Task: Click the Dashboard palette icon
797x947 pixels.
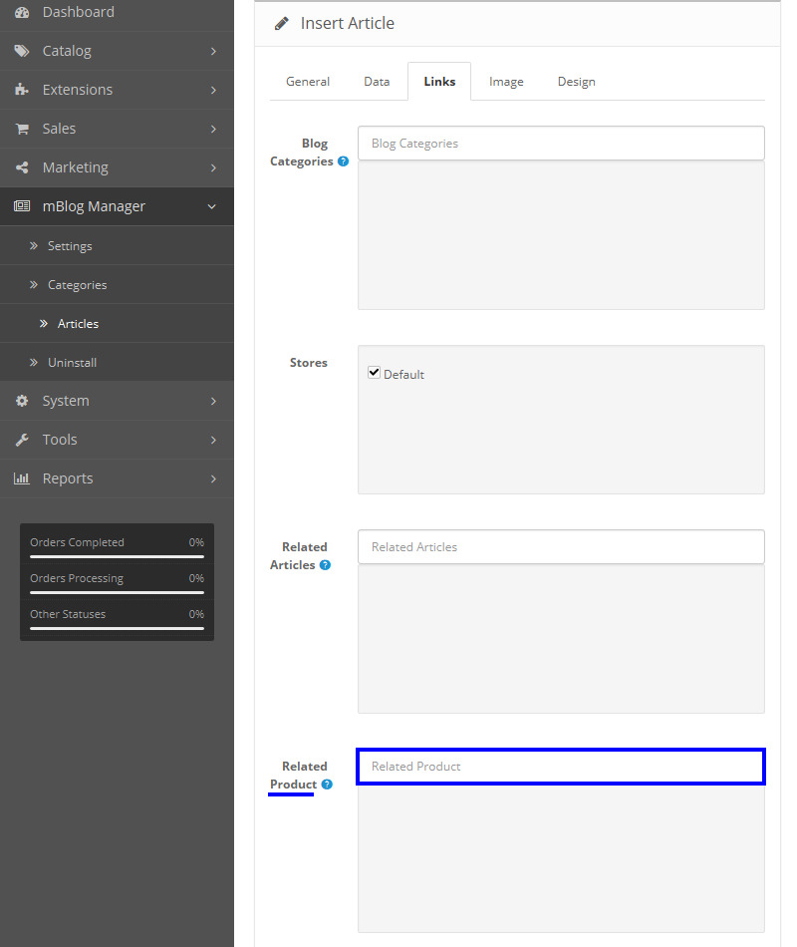Action: click(x=22, y=12)
